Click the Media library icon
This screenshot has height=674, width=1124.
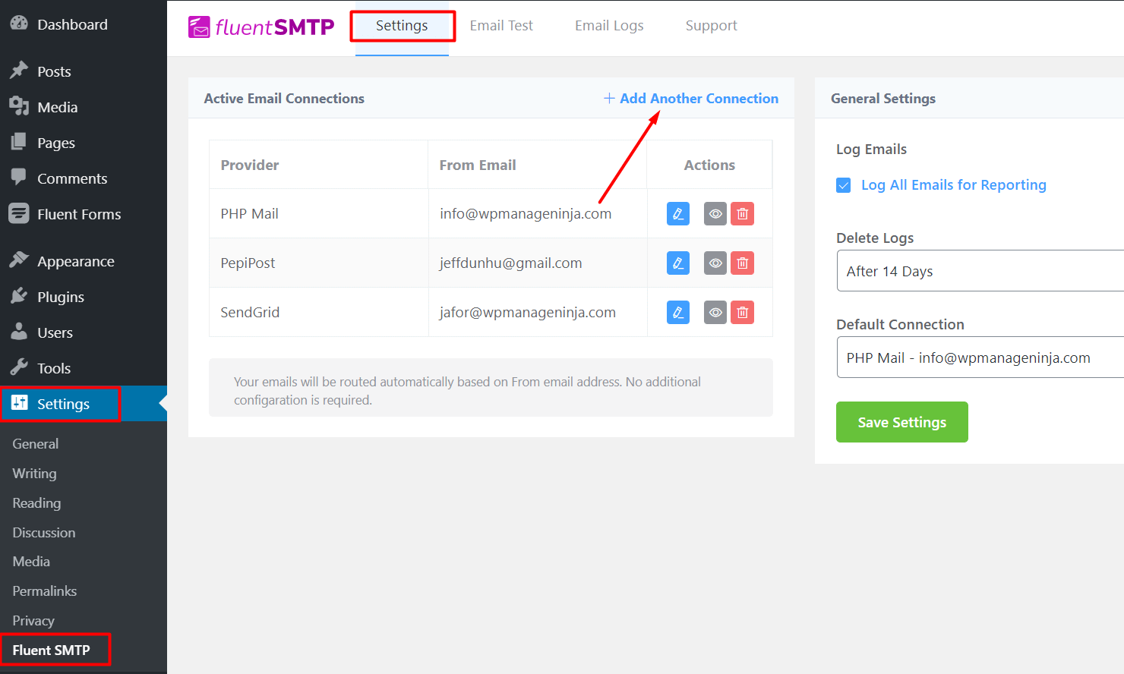click(x=19, y=106)
